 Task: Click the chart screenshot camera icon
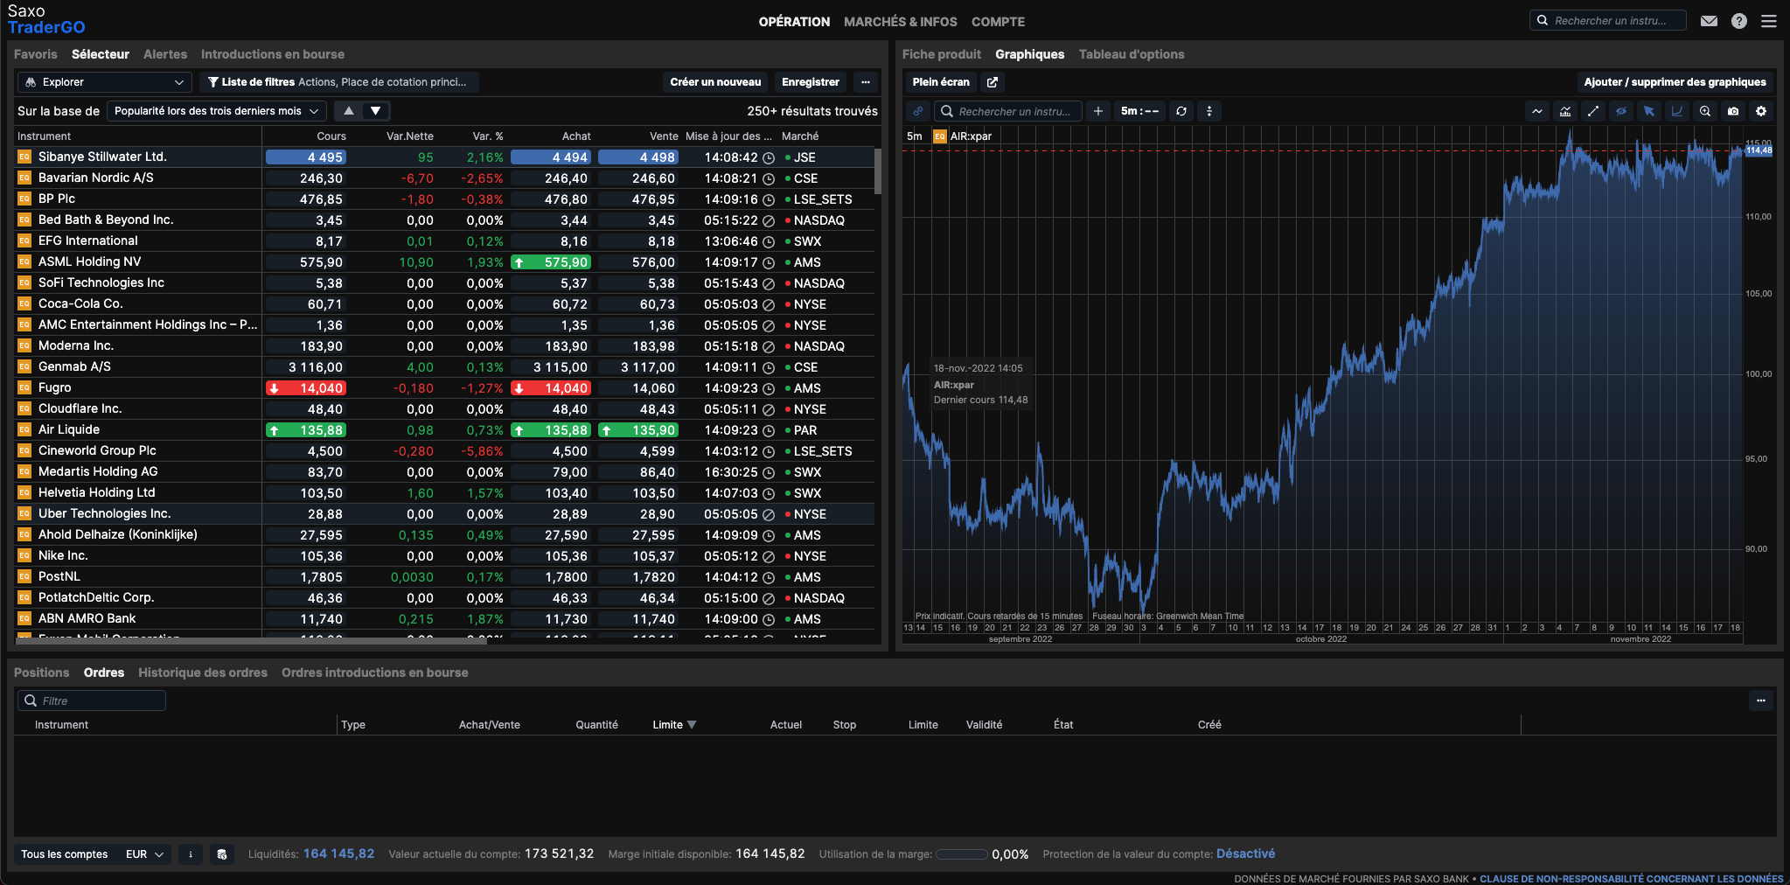pos(1732,111)
